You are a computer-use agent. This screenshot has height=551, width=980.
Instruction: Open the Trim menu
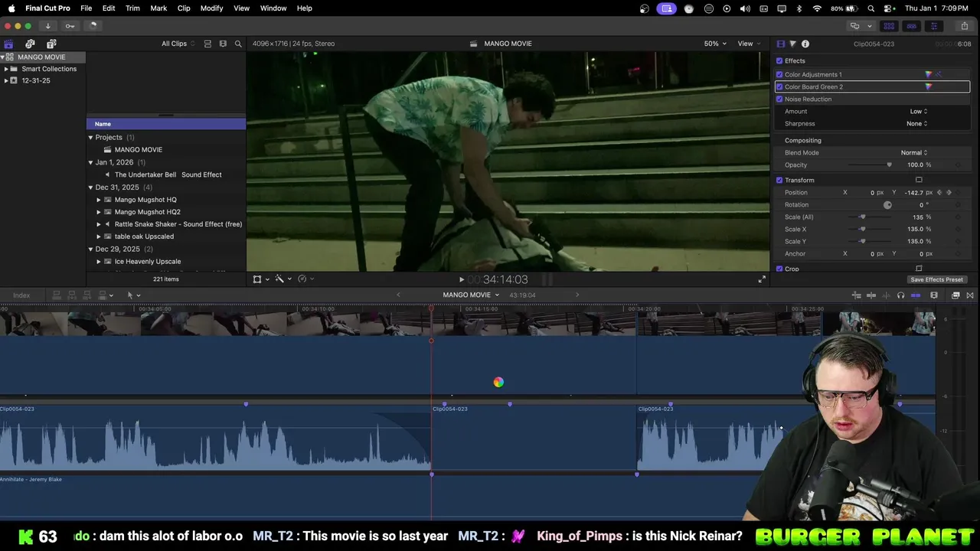tap(132, 8)
